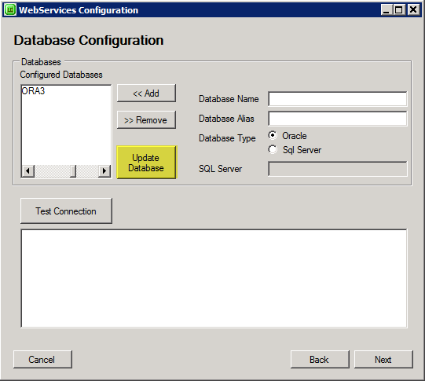Click the connection test output box
Viewport: 425px width, 381px height.
(214, 279)
